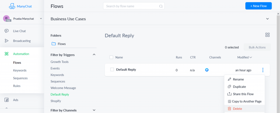Open the Welcome Message trigger filter

tap(63, 88)
